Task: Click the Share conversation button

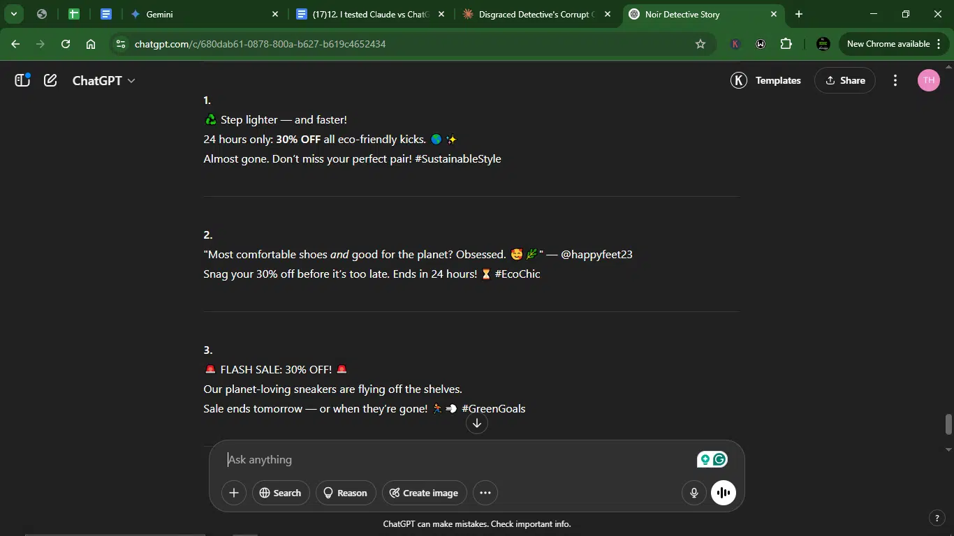Action: pos(845,80)
